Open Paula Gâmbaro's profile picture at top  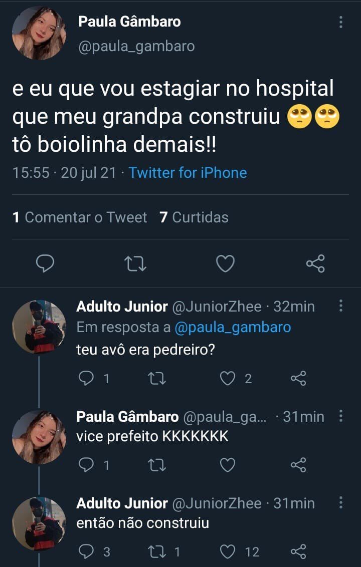[x=39, y=33]
